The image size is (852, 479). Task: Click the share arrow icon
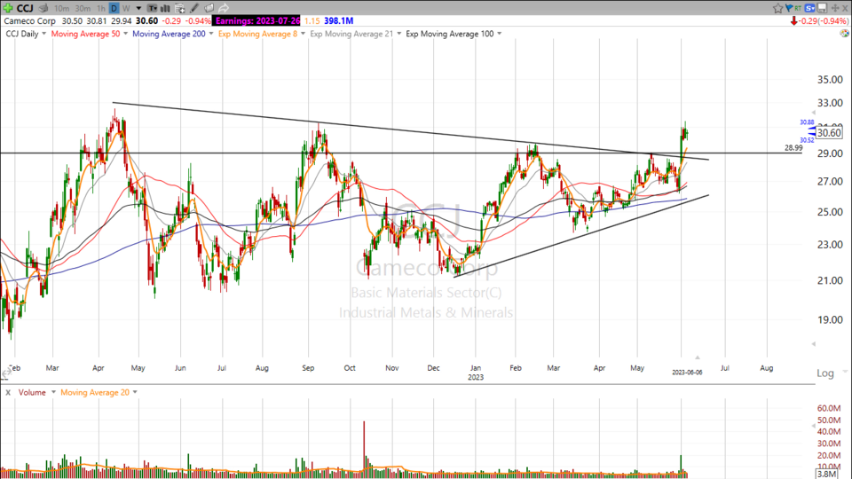click(x=224, y=8)
